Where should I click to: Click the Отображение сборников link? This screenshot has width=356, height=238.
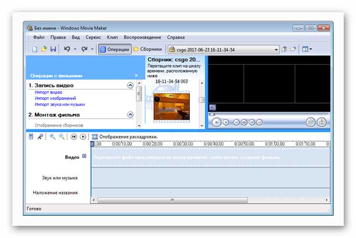(x=59, y=125)
